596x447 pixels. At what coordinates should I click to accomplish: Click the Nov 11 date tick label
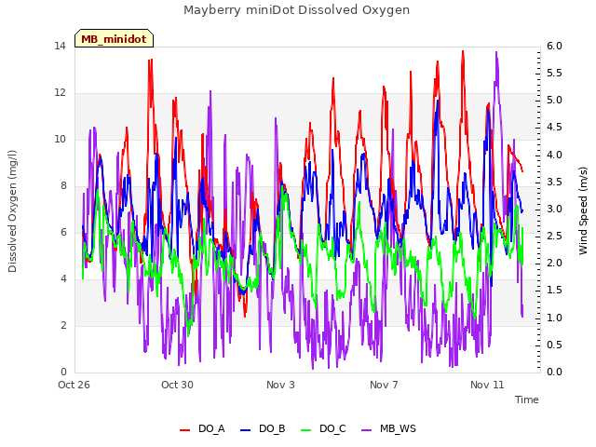pyautogui.click(x=487, y=385)
